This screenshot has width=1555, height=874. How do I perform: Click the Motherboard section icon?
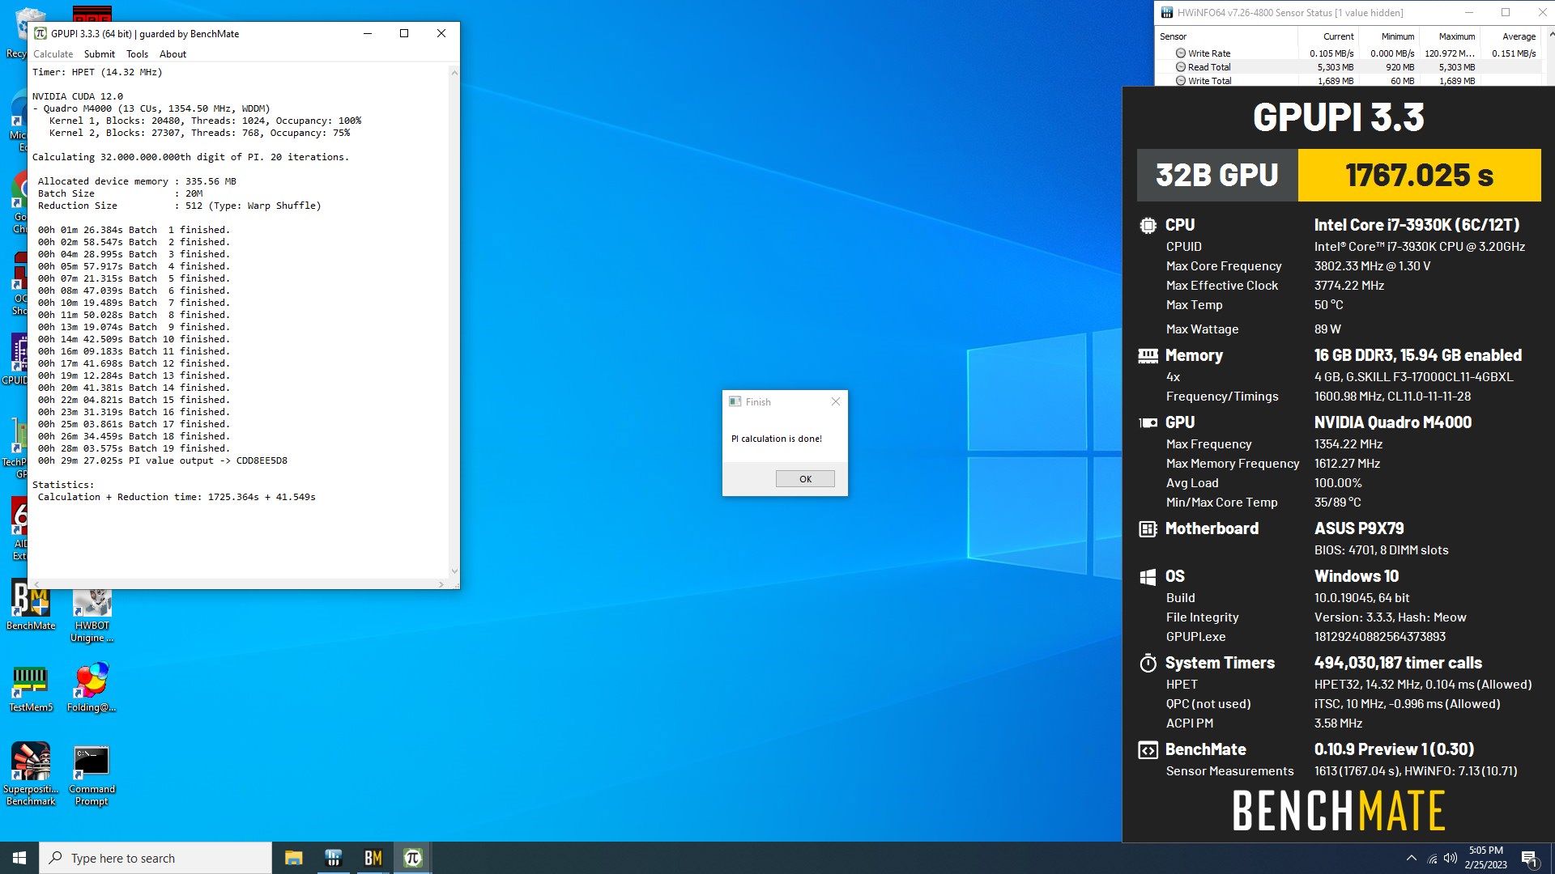point(1148,529)
